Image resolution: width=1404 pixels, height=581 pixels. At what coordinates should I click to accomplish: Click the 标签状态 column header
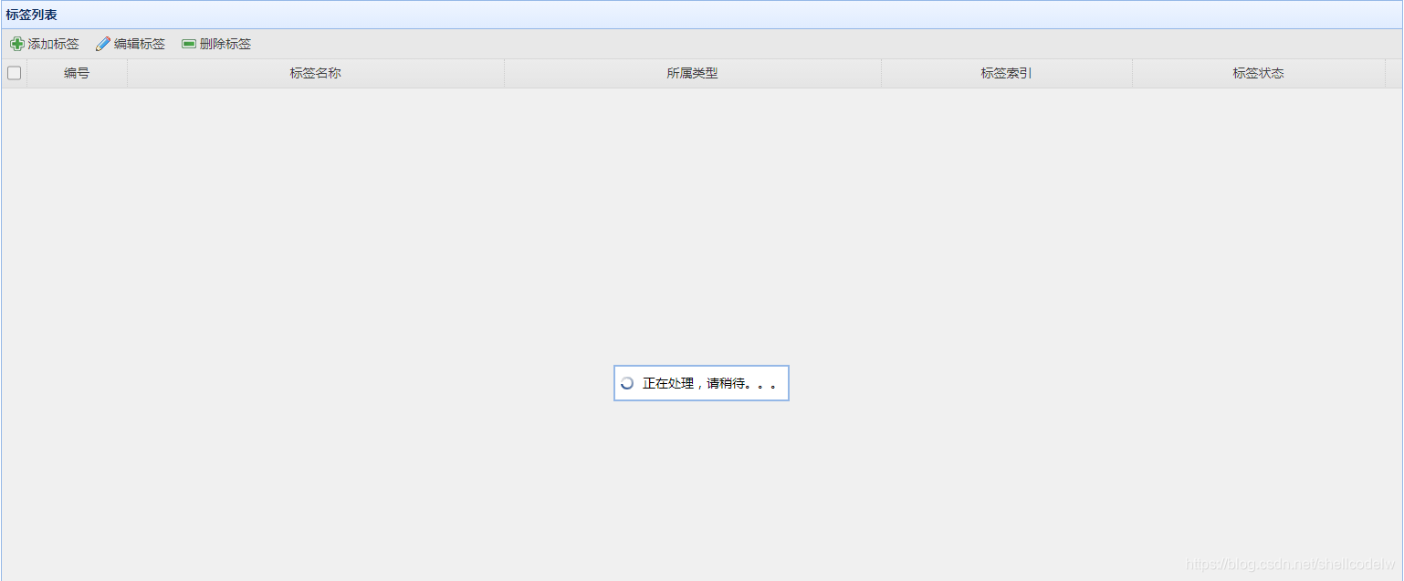(x=1259, y=73)
